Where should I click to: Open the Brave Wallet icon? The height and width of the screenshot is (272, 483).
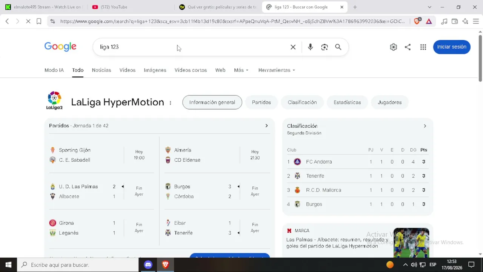pyautogui.click(x=455, y=22)
